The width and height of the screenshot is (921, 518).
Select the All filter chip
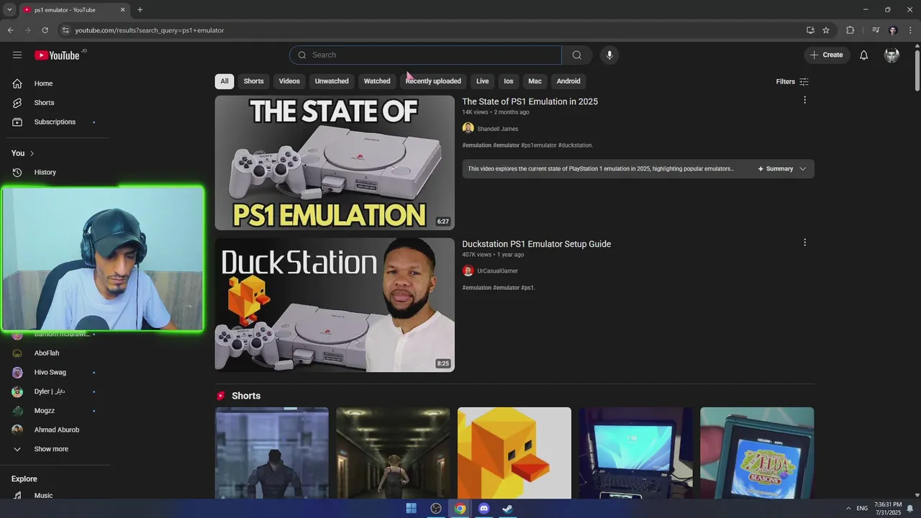point(224,81)
